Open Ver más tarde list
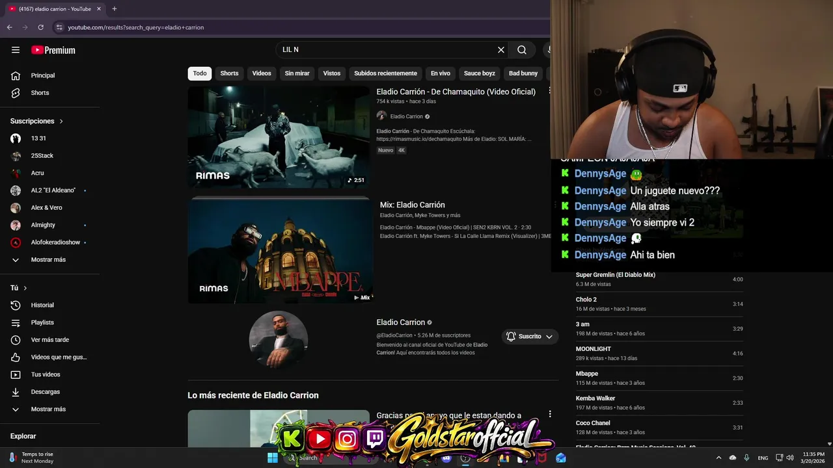 click(x=50, y=340)
